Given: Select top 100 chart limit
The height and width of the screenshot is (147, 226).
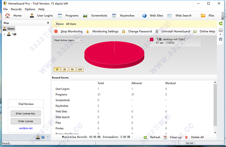Looking at the screenshot, I should click(x=80, y=69).
